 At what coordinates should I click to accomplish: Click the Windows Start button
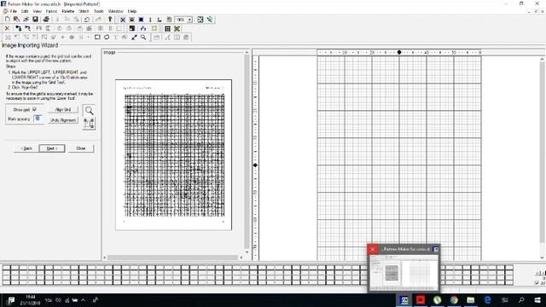coord(537,299)
